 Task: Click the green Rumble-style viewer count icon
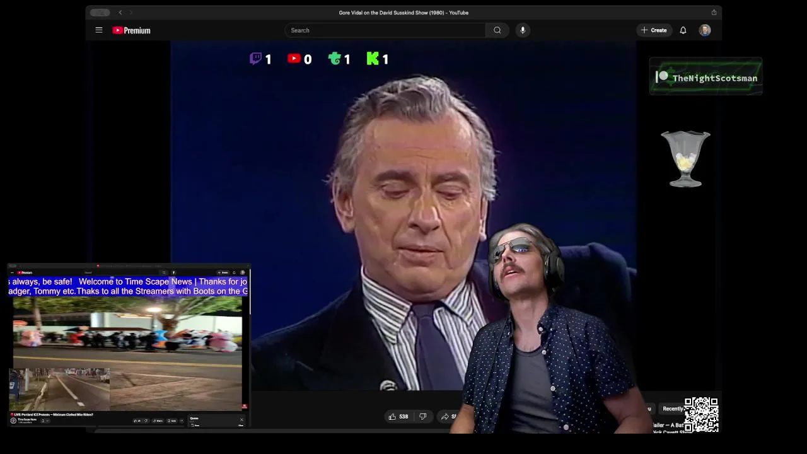[335, 59]
